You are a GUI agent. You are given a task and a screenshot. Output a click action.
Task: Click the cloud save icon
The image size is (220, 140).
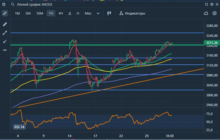tap(206, 13)
